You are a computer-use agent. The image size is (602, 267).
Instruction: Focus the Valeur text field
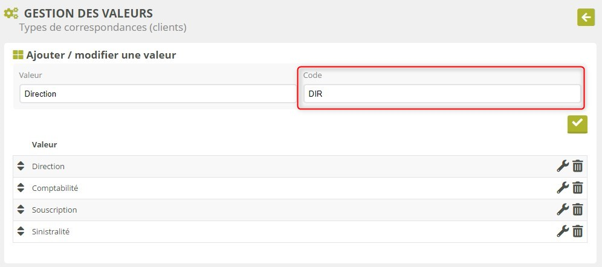[157, 94]
